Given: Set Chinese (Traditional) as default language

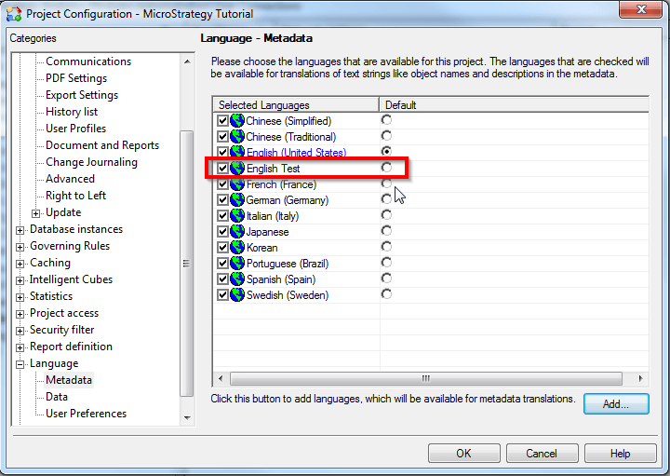Looking at the screenshot, I should tap(386, 136).
